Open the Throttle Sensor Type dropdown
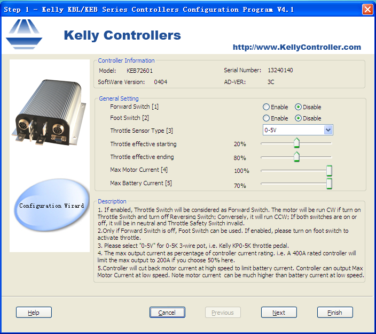376x334 pixels. (x=328, y=130)
